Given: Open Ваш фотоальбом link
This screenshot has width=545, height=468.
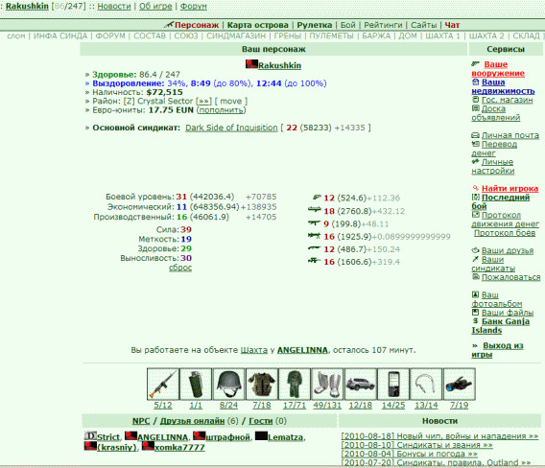Looking at the screenshot, I should coord(497,299).
